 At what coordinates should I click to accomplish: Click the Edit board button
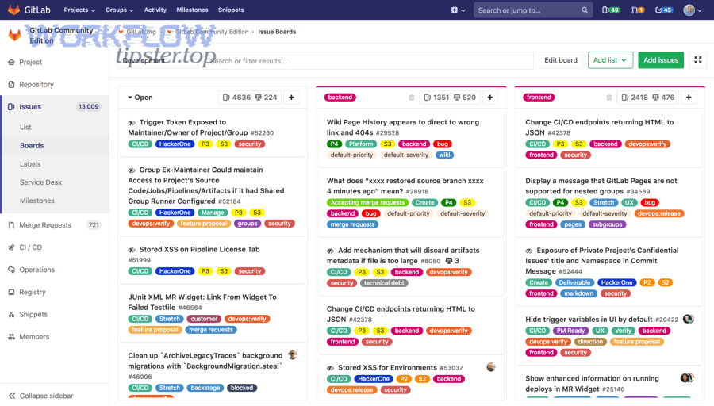561,60
